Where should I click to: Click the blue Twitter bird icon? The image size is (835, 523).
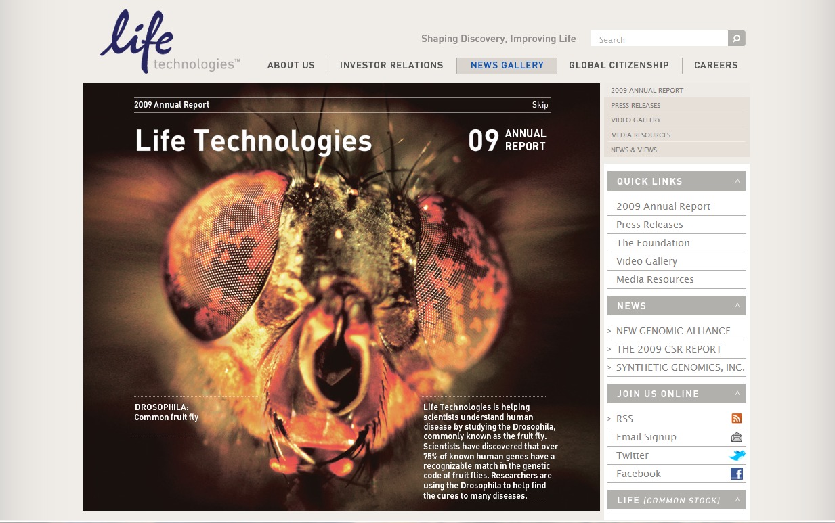[x=737, y=455]
